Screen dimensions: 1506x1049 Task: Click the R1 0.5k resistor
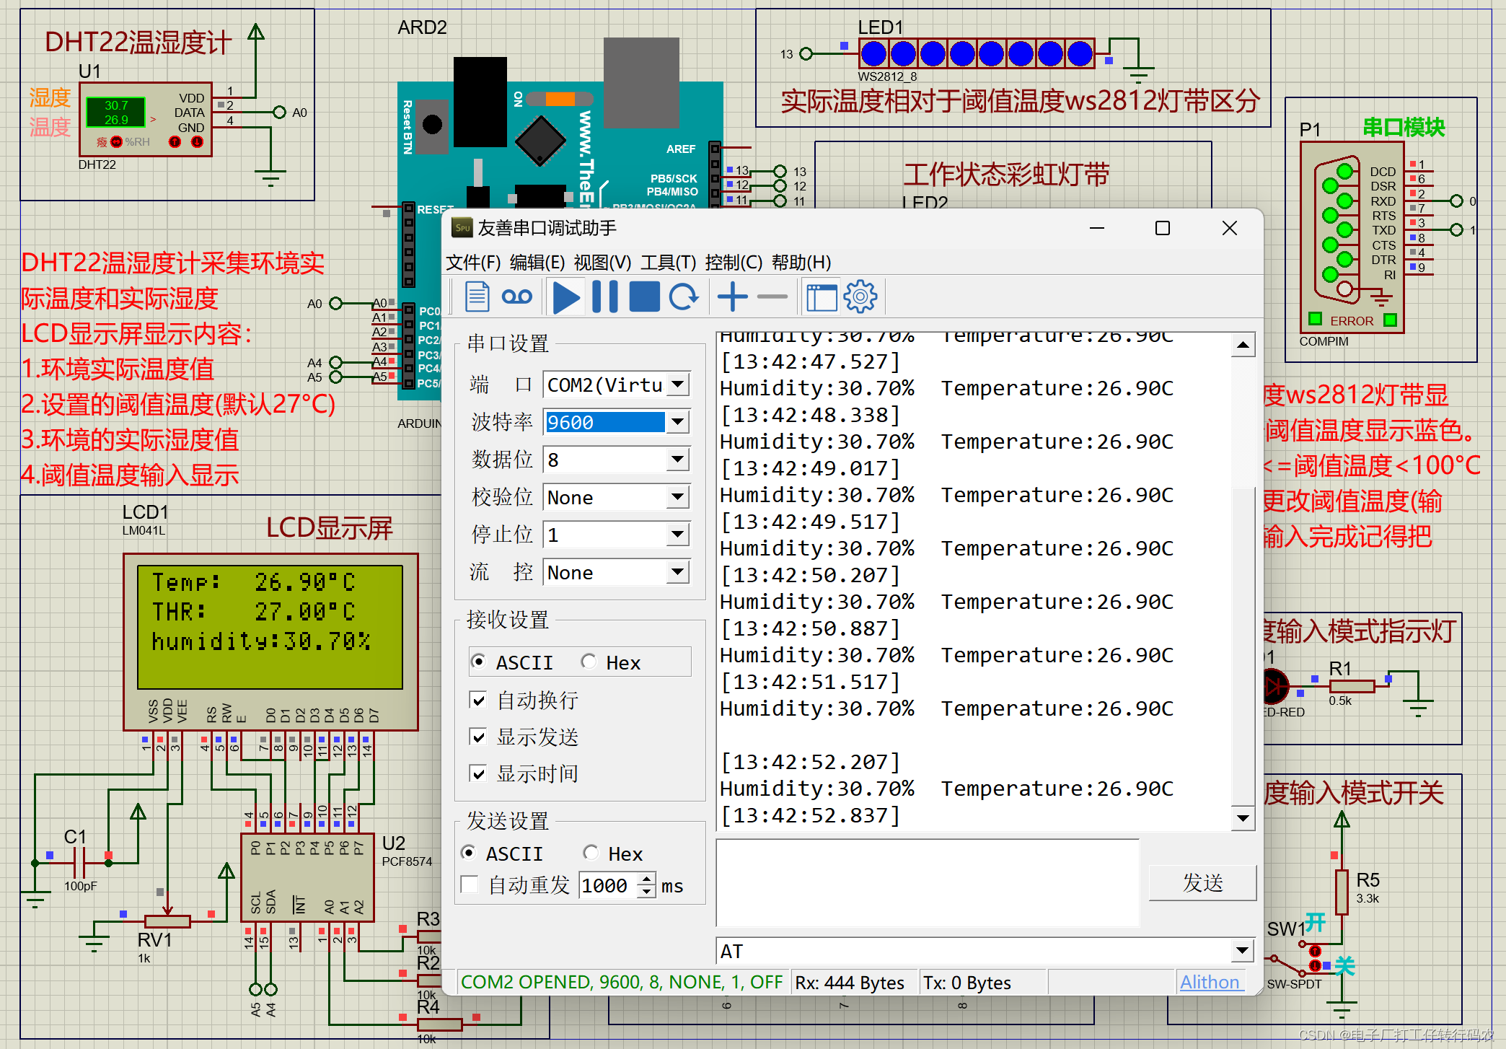(1352, 686)
